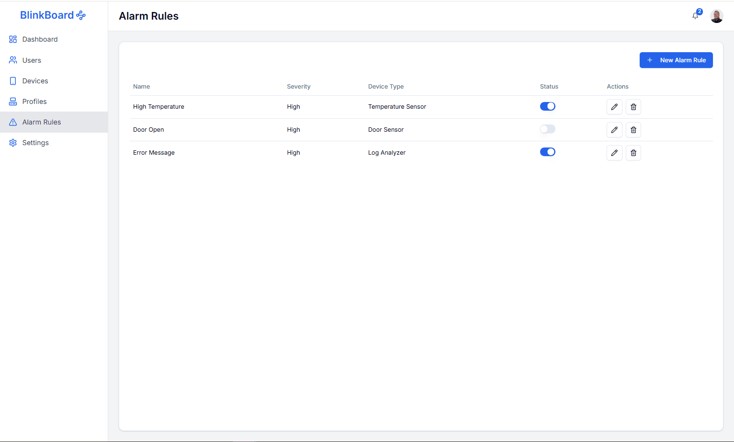Viewport: 734px width, 442px height.
Task: Open the user avatar menu
Action: (x=716, y=16)
